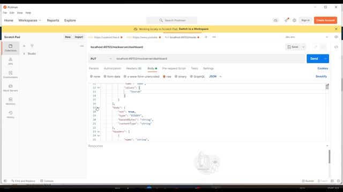
Task: Open the Mock Servers sidebar panel
Action: point(11,87)
